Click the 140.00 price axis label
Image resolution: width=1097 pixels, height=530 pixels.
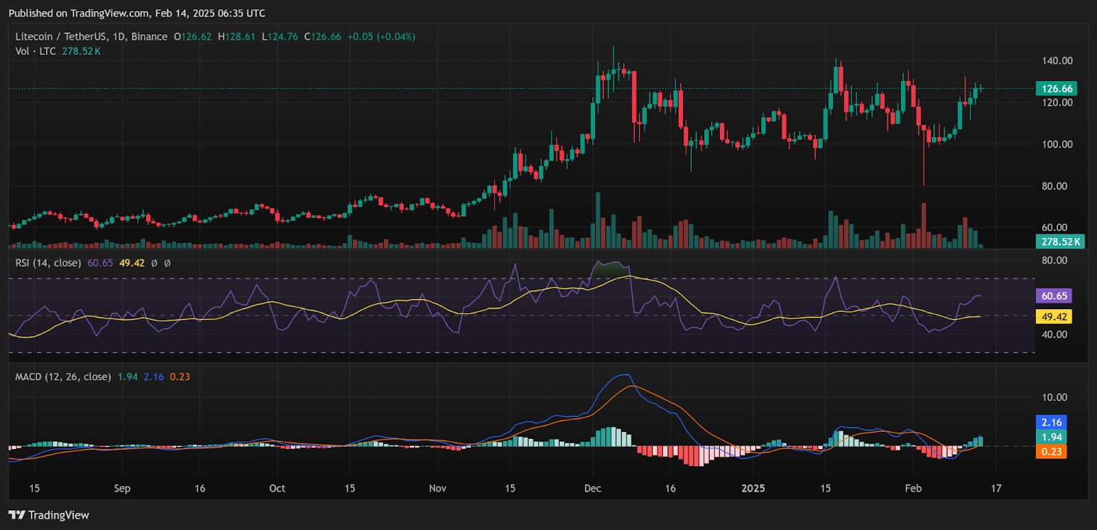coord(1057,60)
